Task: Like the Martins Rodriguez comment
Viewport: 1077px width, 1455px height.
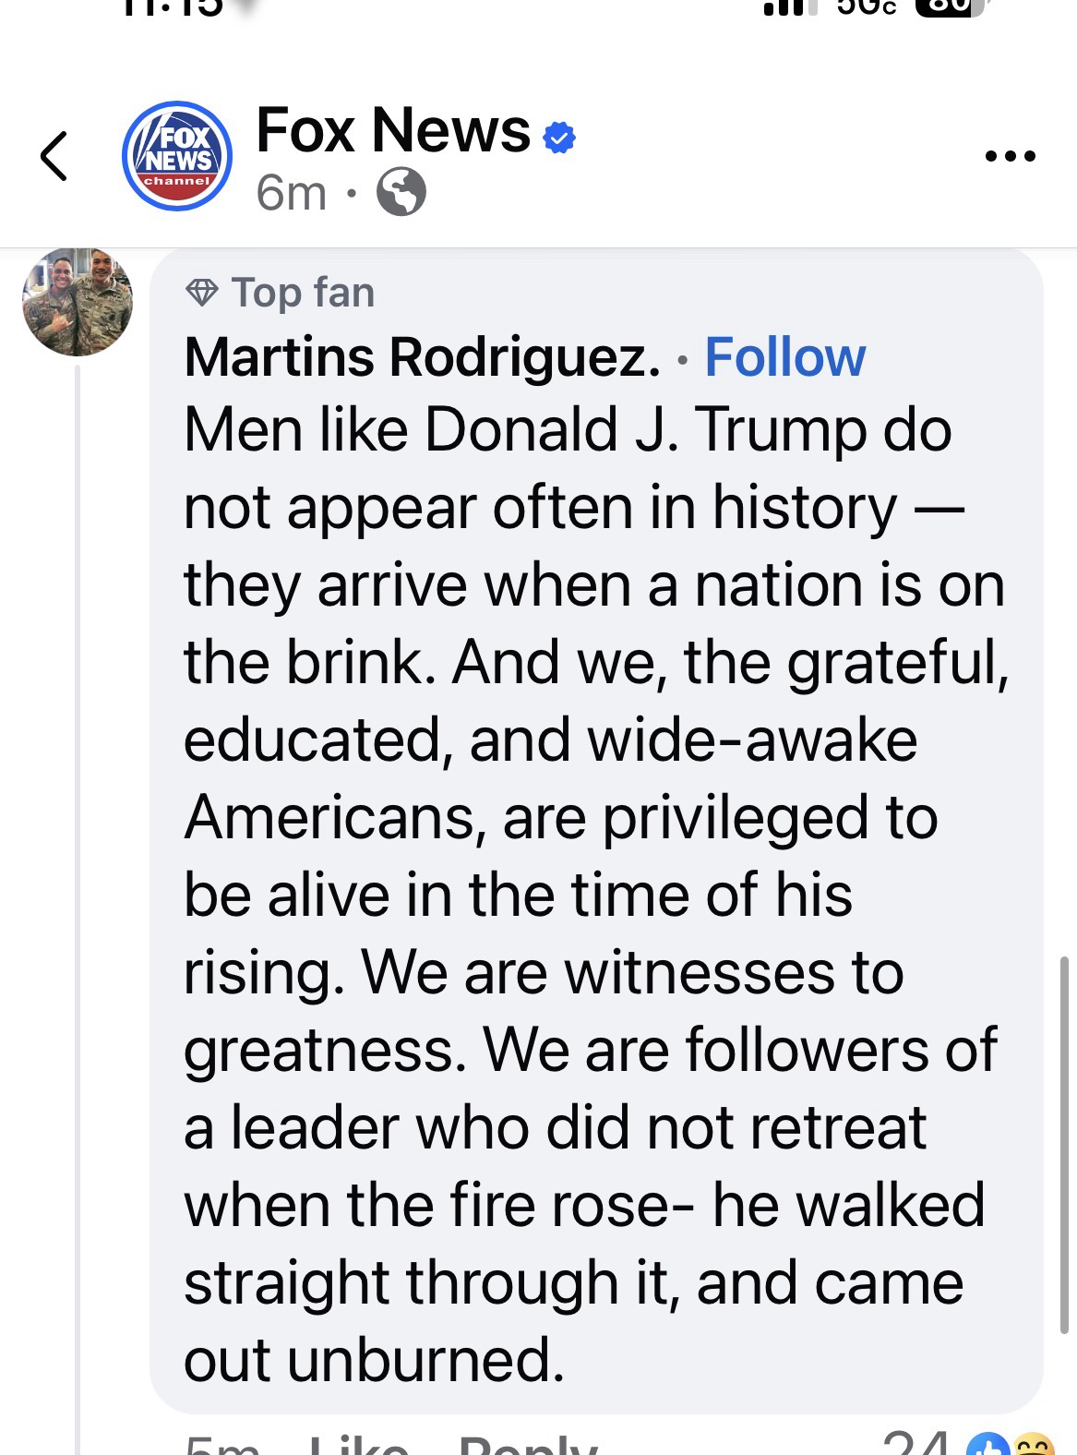Action: pyautogui.click(x=358, y=1446)
